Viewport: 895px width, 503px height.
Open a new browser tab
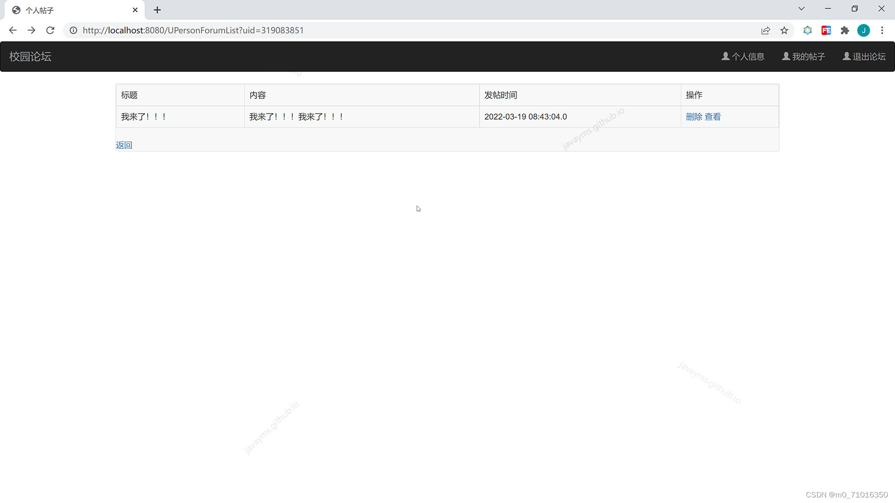point(157,10)
